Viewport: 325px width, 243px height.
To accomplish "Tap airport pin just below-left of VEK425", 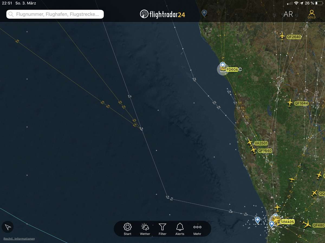I will (272, 224).
